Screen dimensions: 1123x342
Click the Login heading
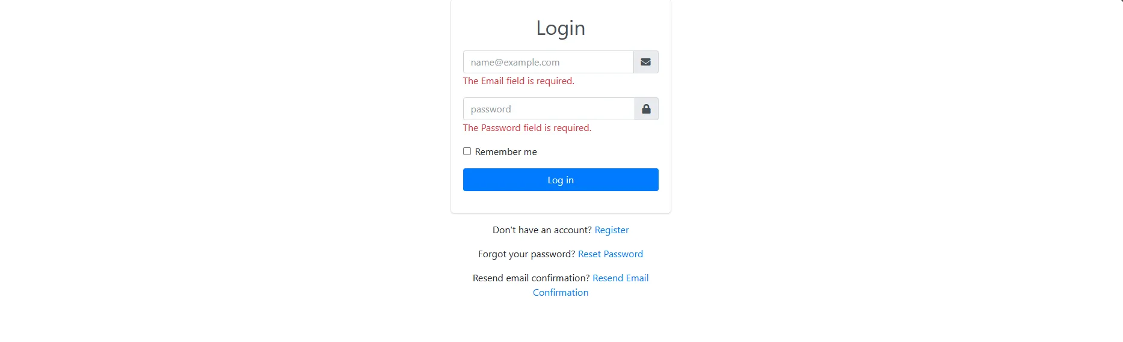click(561, 28)
